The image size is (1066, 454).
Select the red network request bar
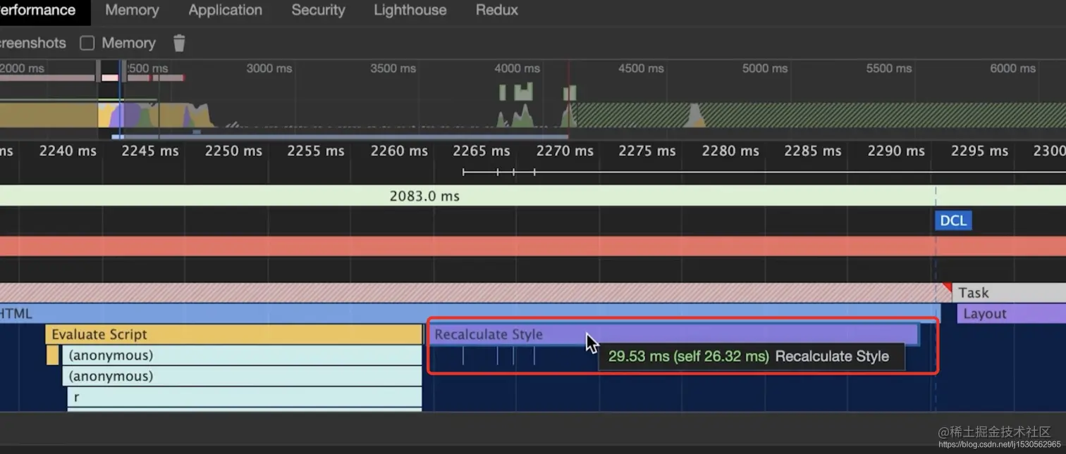tap(533, 246)
